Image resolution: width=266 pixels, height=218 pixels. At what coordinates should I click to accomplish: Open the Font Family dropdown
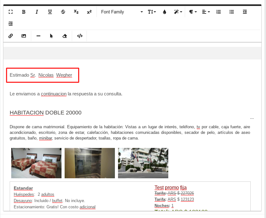pos(122,12)
